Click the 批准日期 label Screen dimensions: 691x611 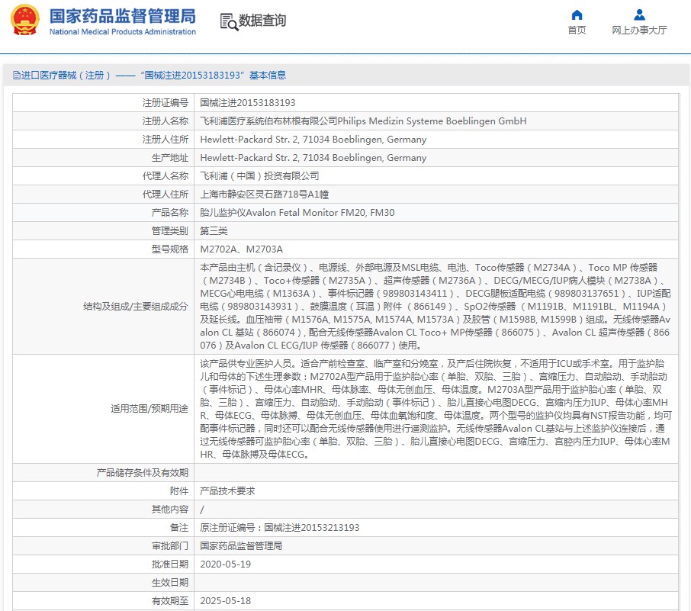[x=169, y=564]
